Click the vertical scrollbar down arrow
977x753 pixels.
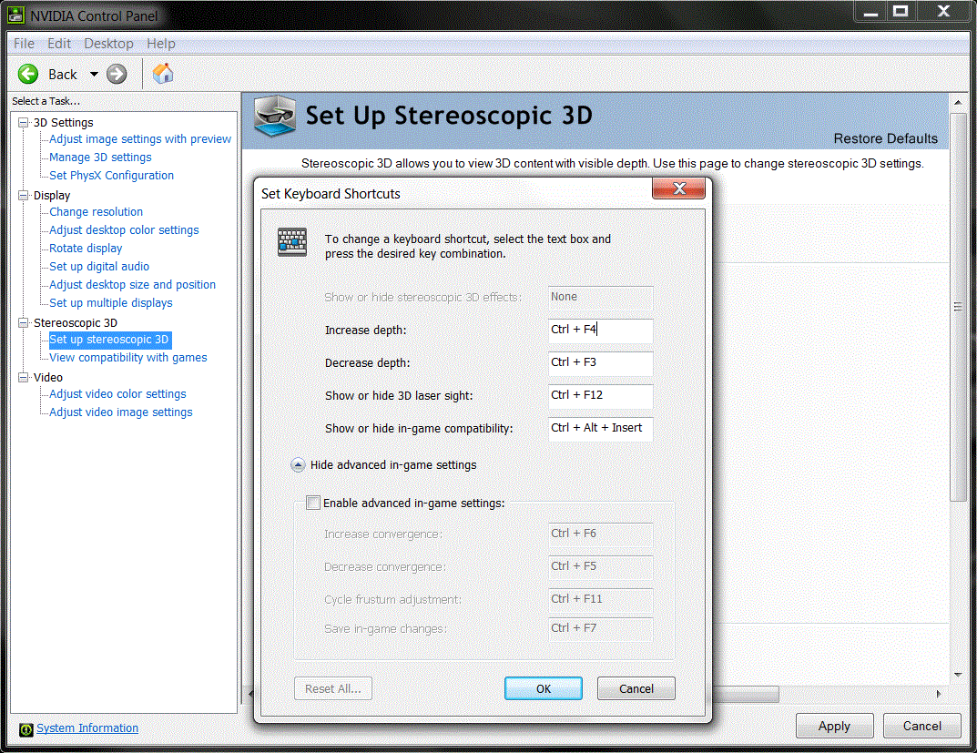[x=958, y=675]
